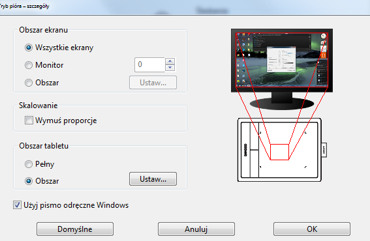Image resolution: width=370 pixels, height=241 pixels.
Task: Click the Domyślne button
Action: (x=75, y=229)
